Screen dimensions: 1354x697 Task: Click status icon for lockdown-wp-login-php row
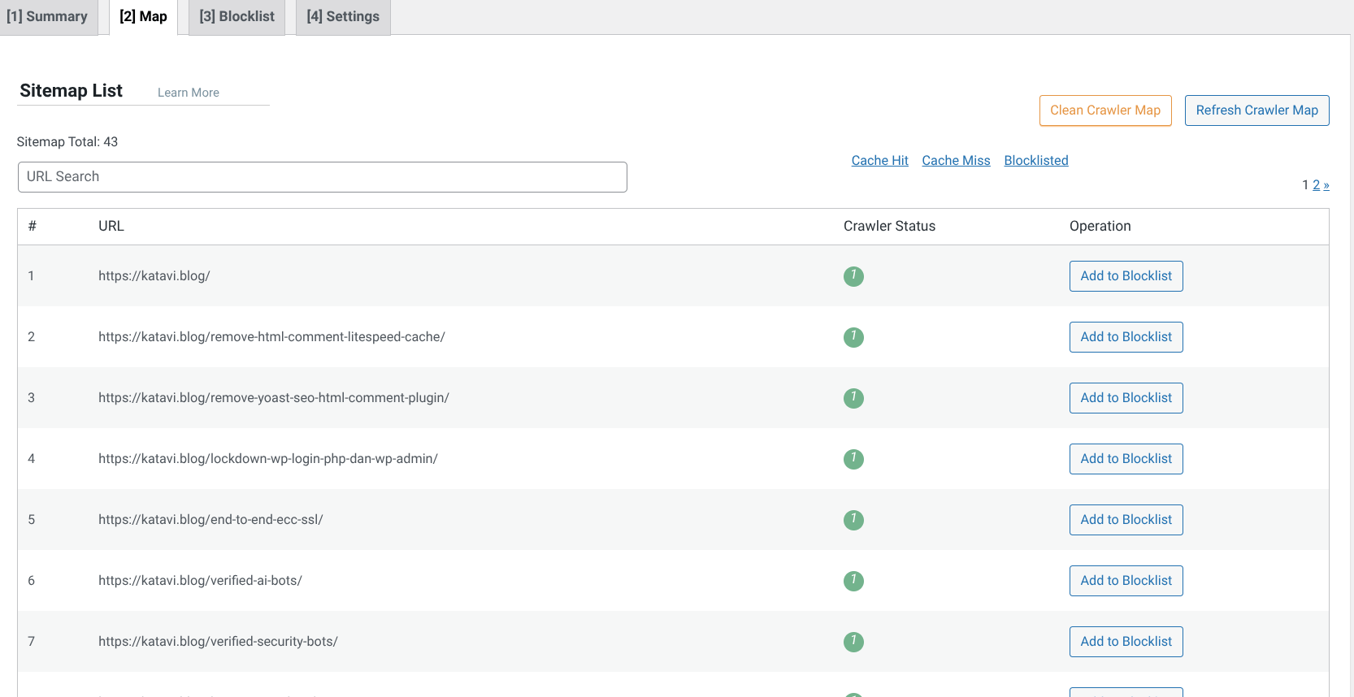[853, 459]
